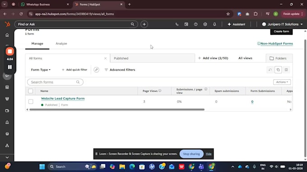Click the page vertical scrollbar

[x=305, y=99]
